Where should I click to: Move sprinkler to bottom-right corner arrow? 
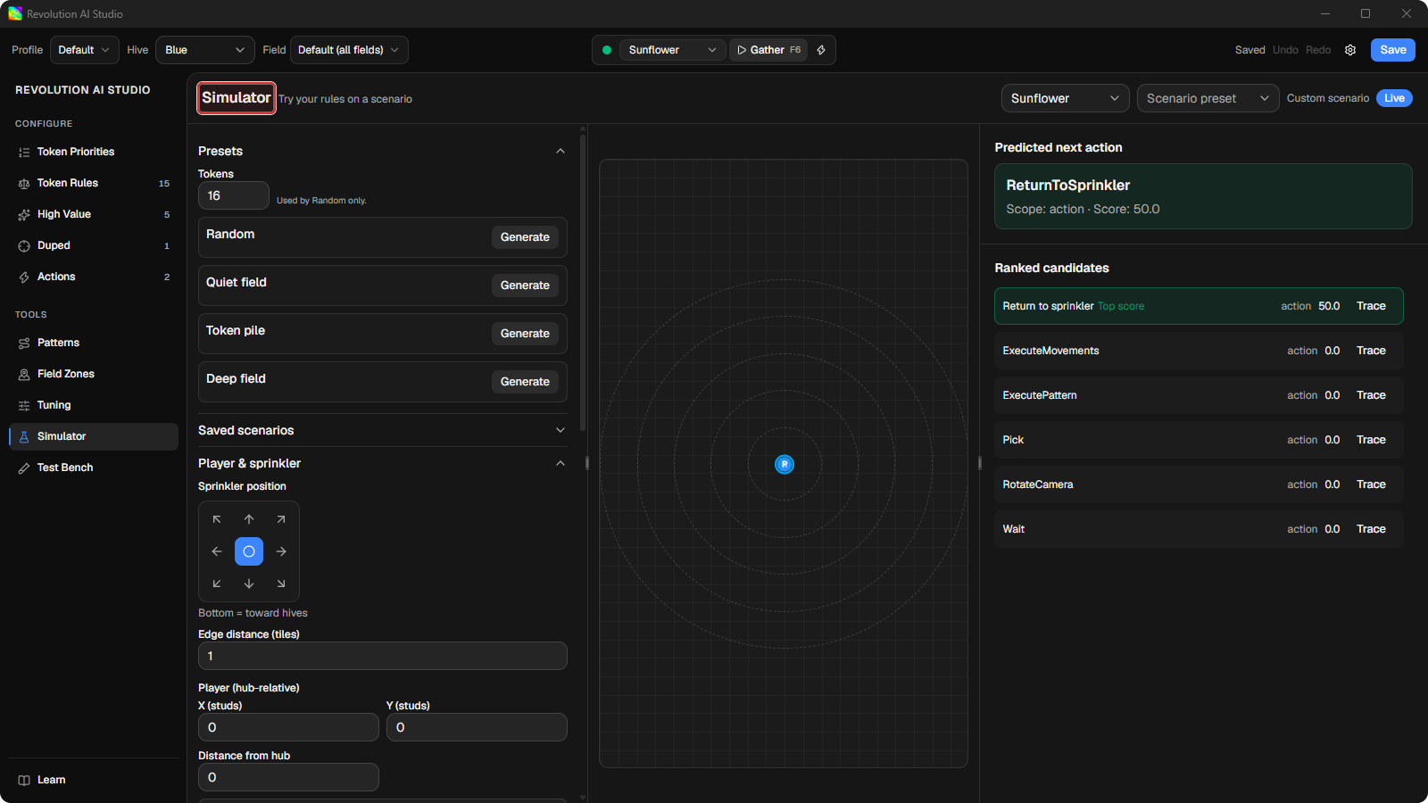point(281,584)
